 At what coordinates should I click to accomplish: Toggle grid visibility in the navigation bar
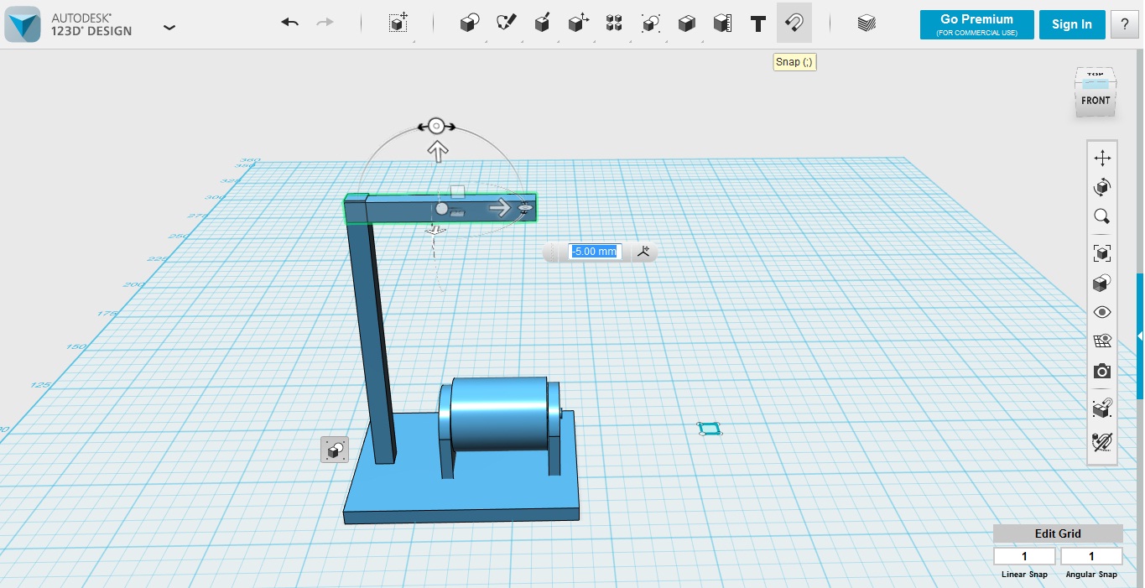tap(1102, 341)
